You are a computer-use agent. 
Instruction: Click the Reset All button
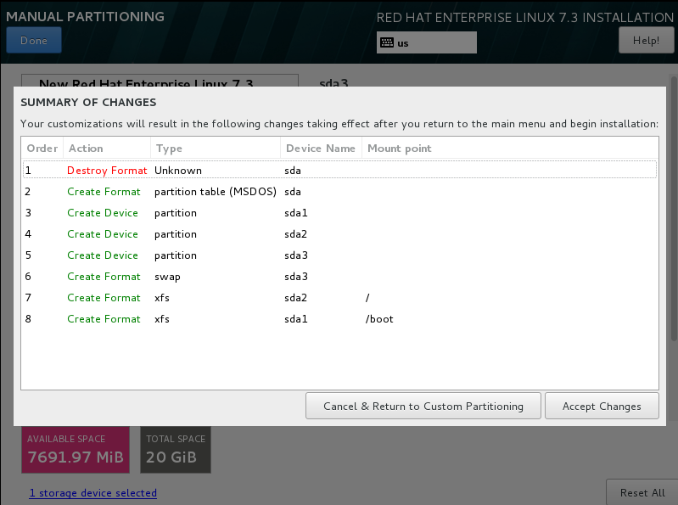click(642, 493)
